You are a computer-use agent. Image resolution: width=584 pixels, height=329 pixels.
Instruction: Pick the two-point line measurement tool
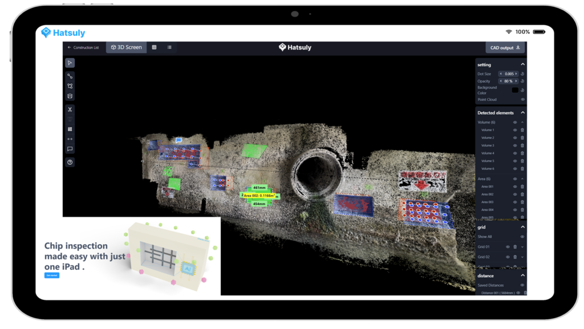70,76
